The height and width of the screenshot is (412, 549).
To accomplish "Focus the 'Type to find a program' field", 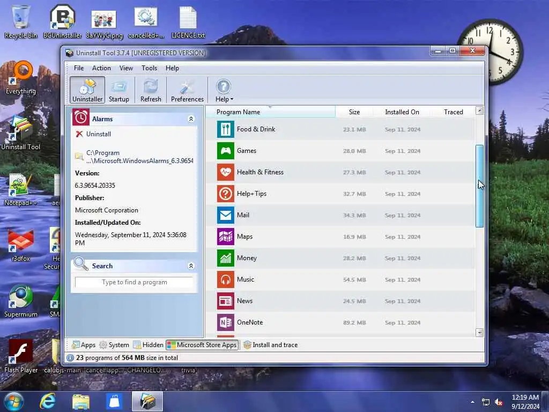I will click(134, 282).
